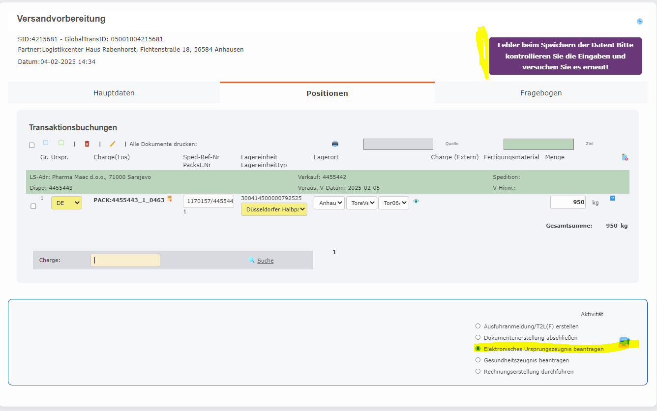Expand the Düsseldorfer Halbpalette dropdown
657x411 pixels.
[x=274, y=209]
